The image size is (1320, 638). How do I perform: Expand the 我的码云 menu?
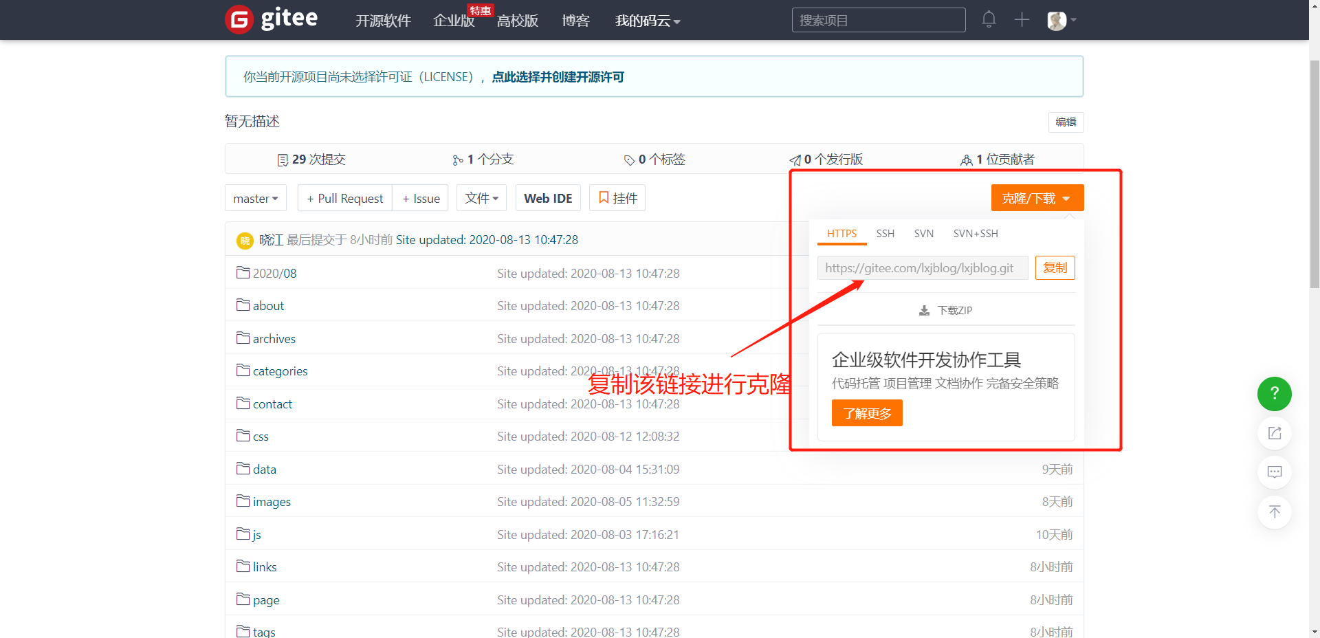coord(647,21)
